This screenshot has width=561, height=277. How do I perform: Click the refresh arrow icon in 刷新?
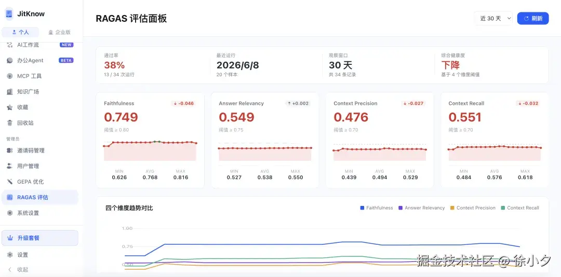526,19
